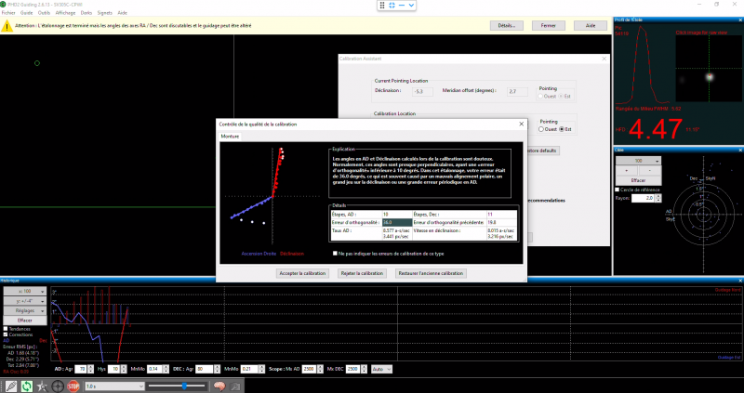
Task: Click the dash icon in top center widget
Action: coord(402,6)
